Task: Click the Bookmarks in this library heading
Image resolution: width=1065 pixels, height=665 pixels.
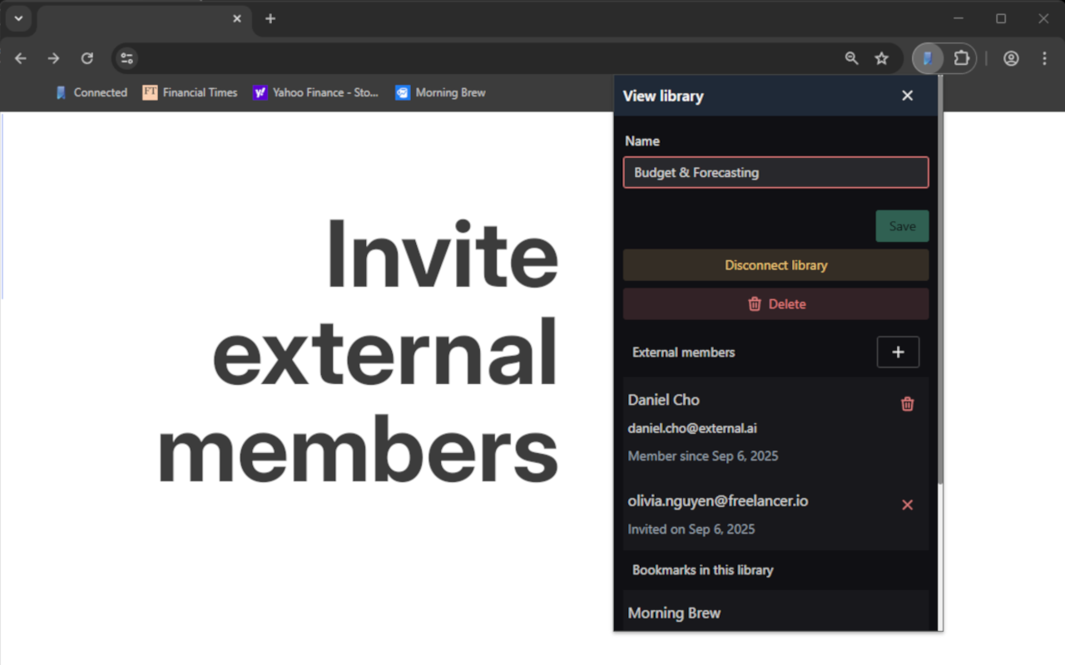Action: pyautogui.click(x=703, y=570)
